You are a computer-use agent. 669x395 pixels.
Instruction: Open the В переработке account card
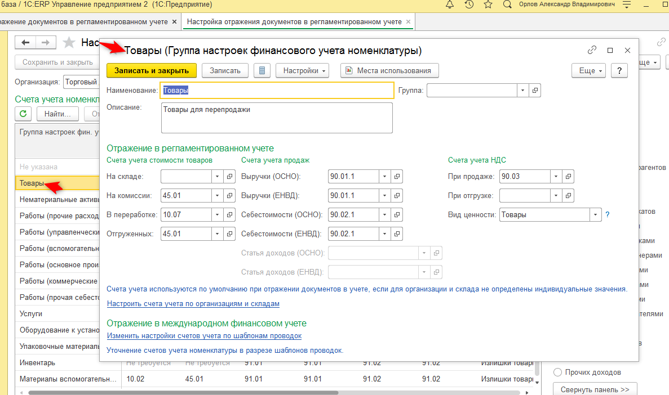pyautogui.click(x=229, y=215)
